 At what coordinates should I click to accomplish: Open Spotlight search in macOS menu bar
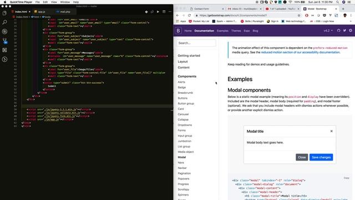(x=338, y=2)
